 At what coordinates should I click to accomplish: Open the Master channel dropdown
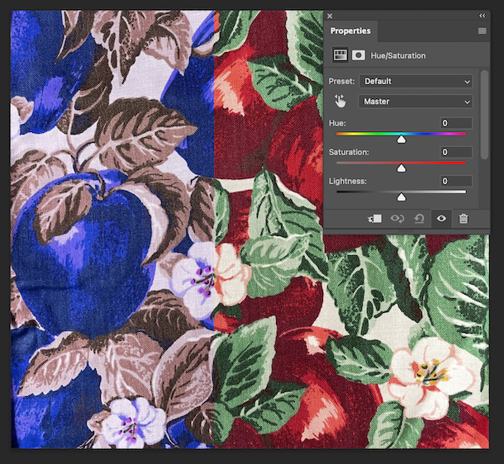coord(416,102)
